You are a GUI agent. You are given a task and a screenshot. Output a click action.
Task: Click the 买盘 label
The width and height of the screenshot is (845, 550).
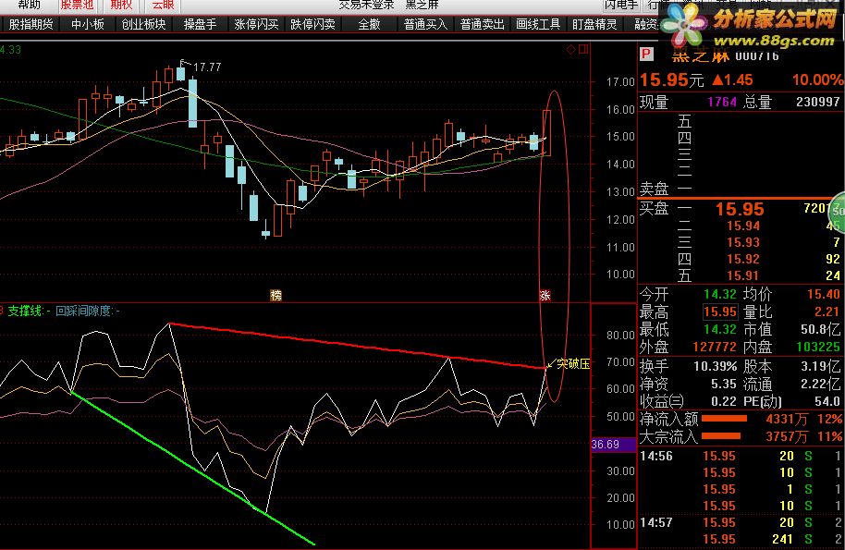[x=654, y=208]
